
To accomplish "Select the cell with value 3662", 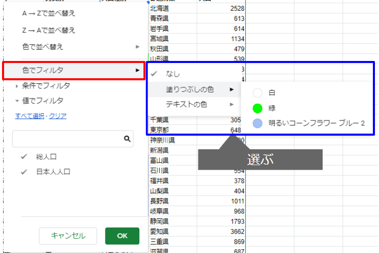I will pos(221,232).
